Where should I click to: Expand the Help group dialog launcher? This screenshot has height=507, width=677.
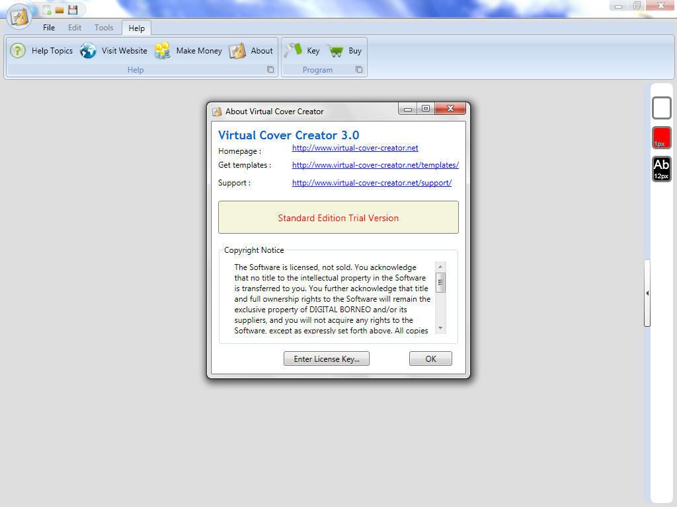coord(270,69)
